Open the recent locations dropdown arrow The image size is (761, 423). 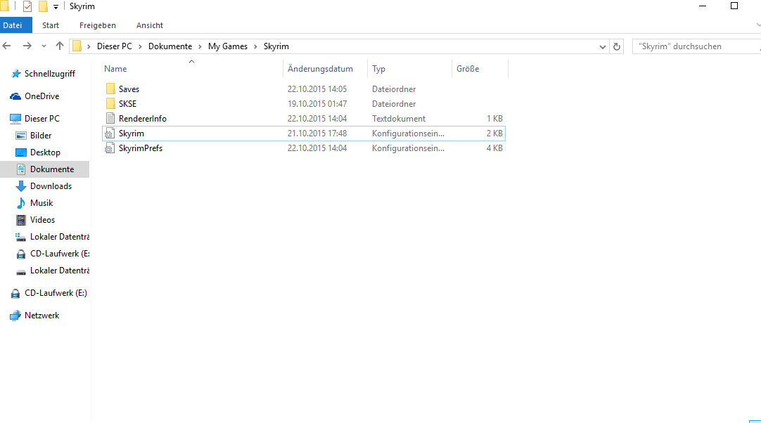pyautogui.click(x=44, y=46)
